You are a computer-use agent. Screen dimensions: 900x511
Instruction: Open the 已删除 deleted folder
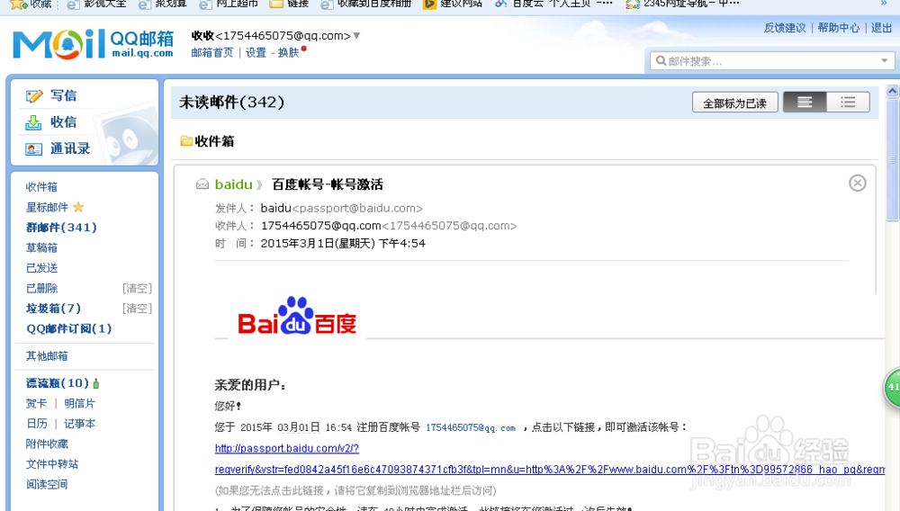tap(41, 288)
